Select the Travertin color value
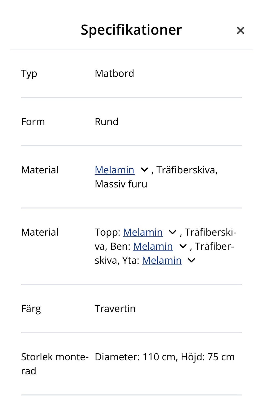Viewport: 263px width, 398px height. [x=115, y=309]
